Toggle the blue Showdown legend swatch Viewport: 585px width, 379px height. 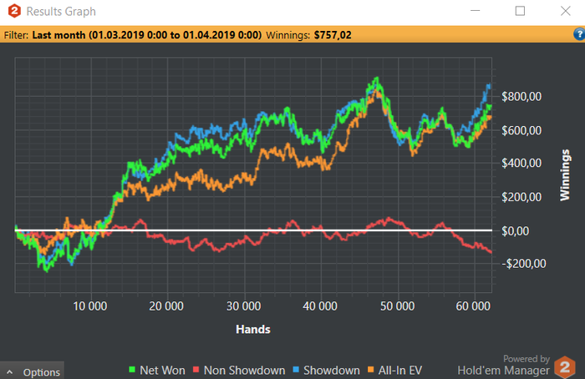click(296, 370)
